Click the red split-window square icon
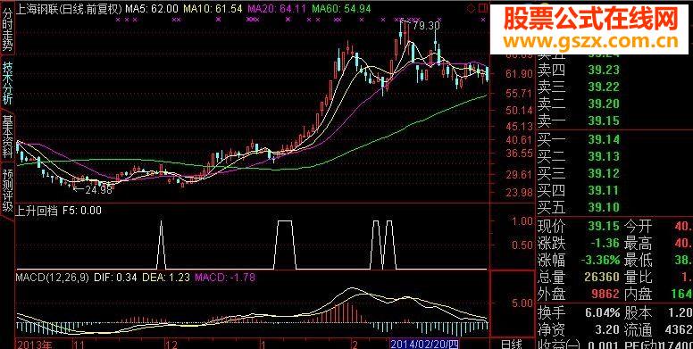Viewport: 693px width, 349px height. tap(482, 8)
